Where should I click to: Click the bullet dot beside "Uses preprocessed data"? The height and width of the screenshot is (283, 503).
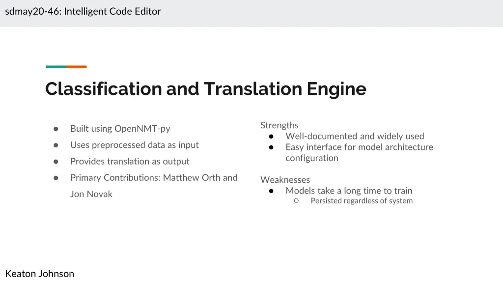click(x=56, y=145)
